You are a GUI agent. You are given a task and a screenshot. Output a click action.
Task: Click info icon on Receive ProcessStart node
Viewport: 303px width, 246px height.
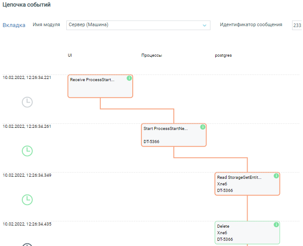click(129, 79)
